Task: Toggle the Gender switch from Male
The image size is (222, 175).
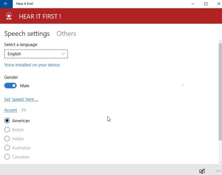Action: [10, 85]
